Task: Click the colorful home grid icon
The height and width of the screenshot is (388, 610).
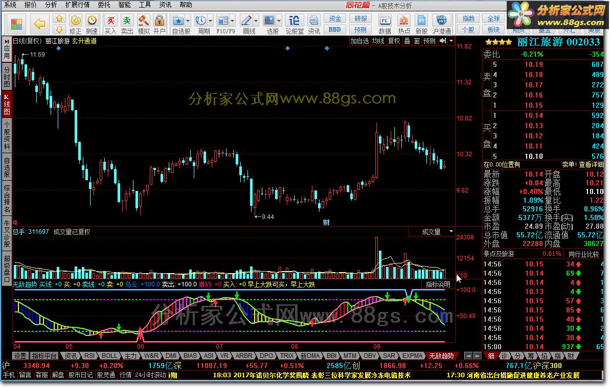Action: [16, 24]
